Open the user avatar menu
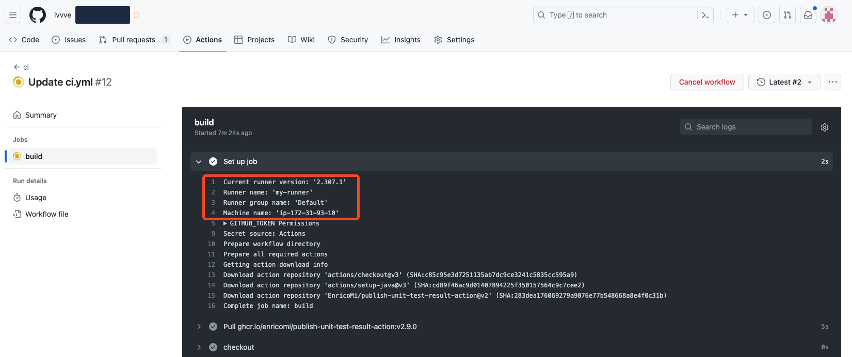Screen dimensions: 852x357 [829, 15]
